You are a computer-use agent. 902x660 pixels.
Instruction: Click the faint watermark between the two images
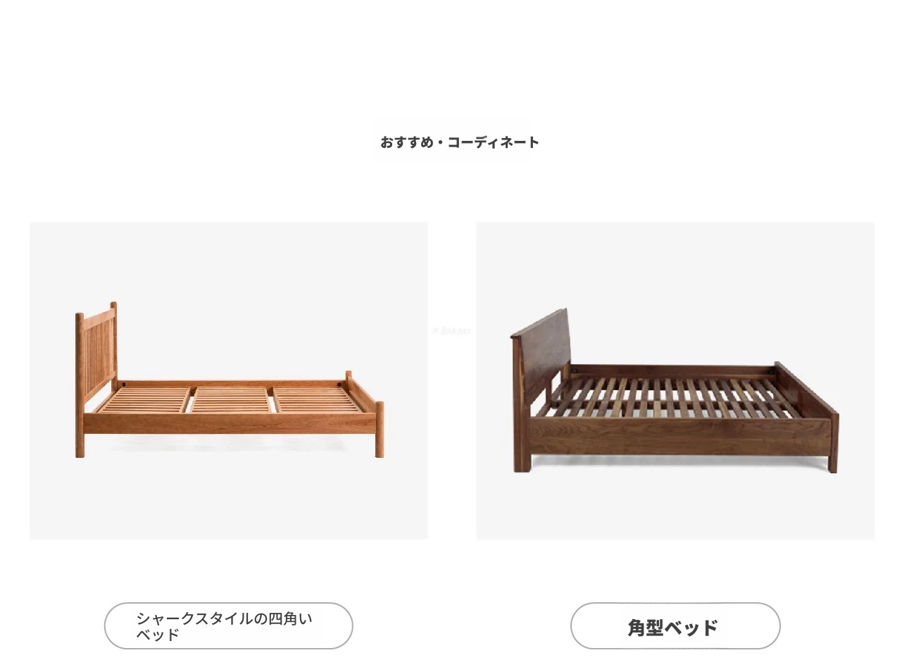point(451,331)
